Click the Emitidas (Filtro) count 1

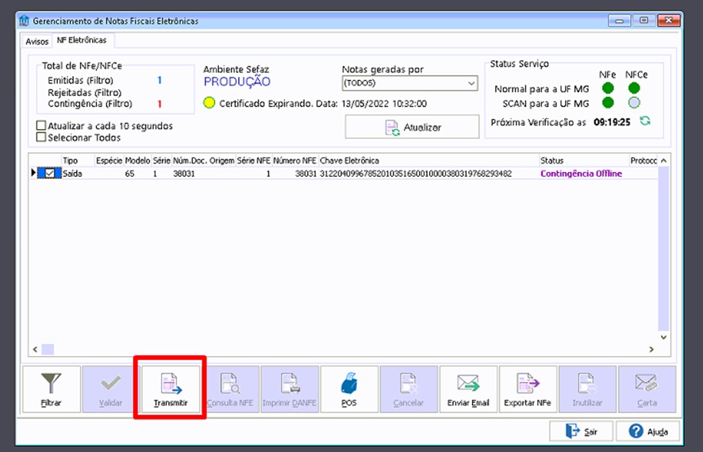point(159,80)
